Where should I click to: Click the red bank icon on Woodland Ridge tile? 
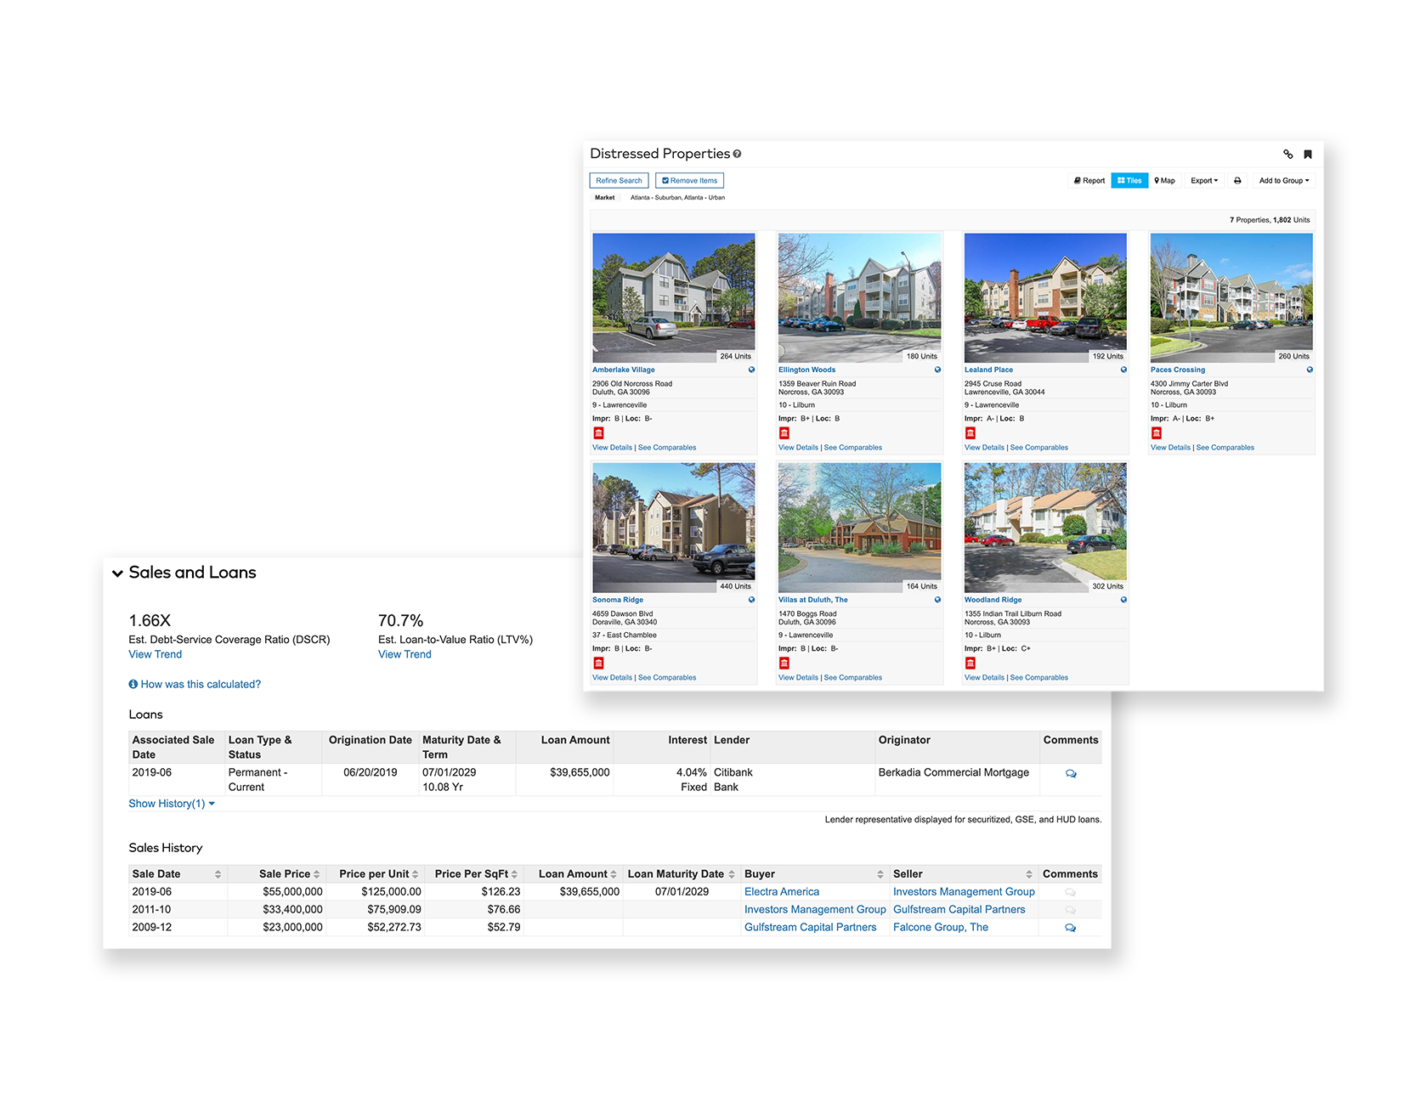970,664
